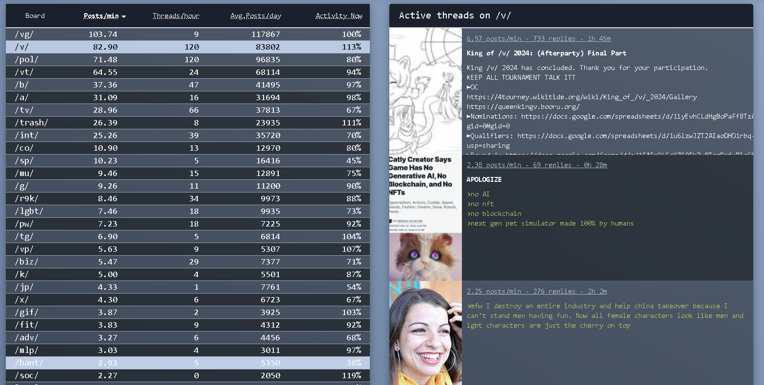Select the /fit/ board row
This screenshot has width=764, height=385.
188,325
